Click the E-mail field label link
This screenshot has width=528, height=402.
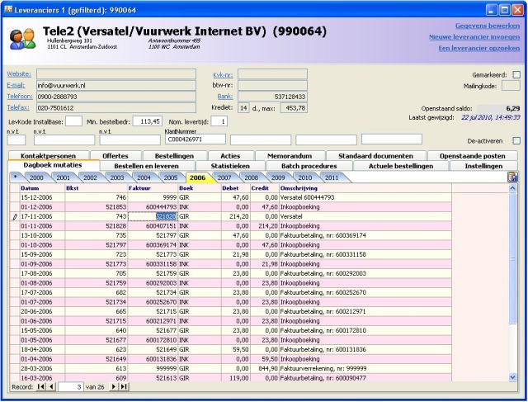coord(16,85)
